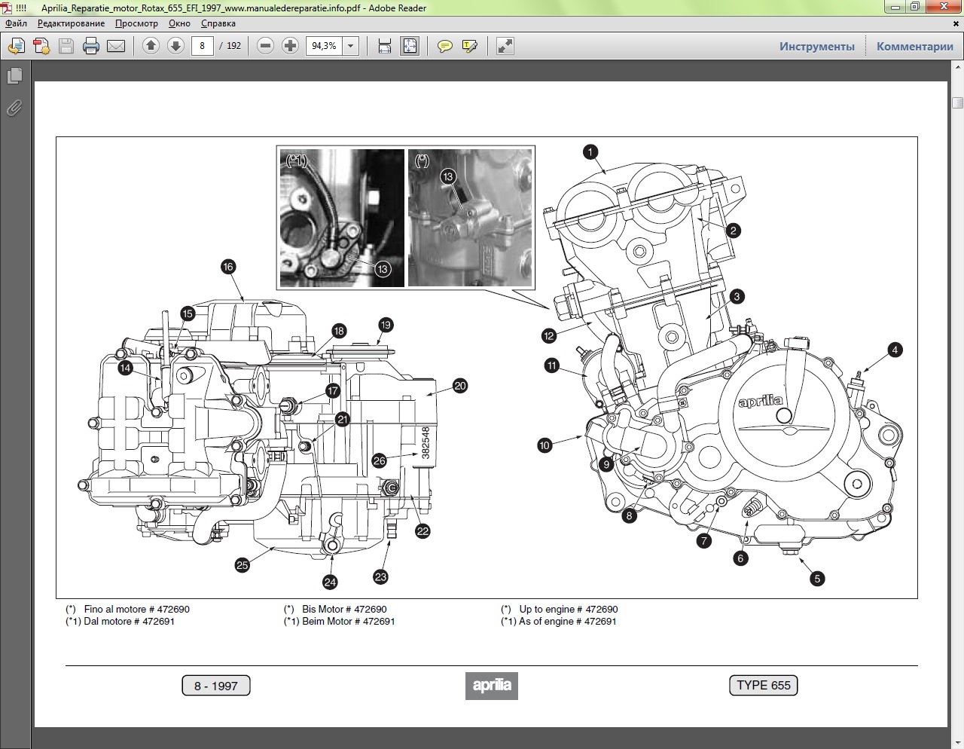Click the '382548' number on the diagram
Viewport: 964px width, 749px height.
click(x=426, y=443)
